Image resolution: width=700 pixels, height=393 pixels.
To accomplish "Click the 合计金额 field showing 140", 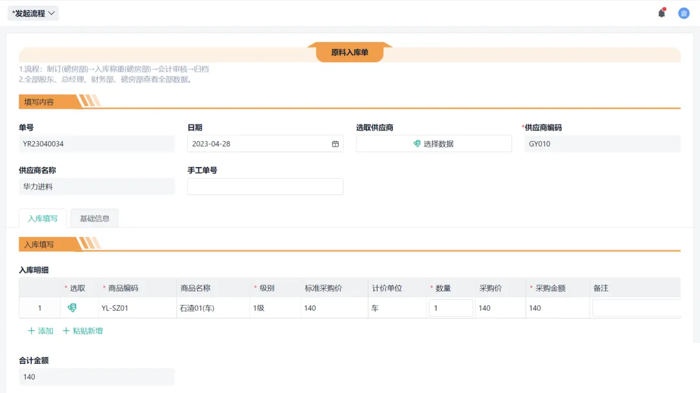I will pos(97,377).
